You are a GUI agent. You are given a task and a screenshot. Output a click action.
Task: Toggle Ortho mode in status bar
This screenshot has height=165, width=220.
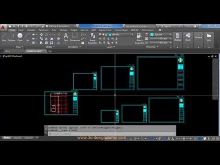(131, 138)
